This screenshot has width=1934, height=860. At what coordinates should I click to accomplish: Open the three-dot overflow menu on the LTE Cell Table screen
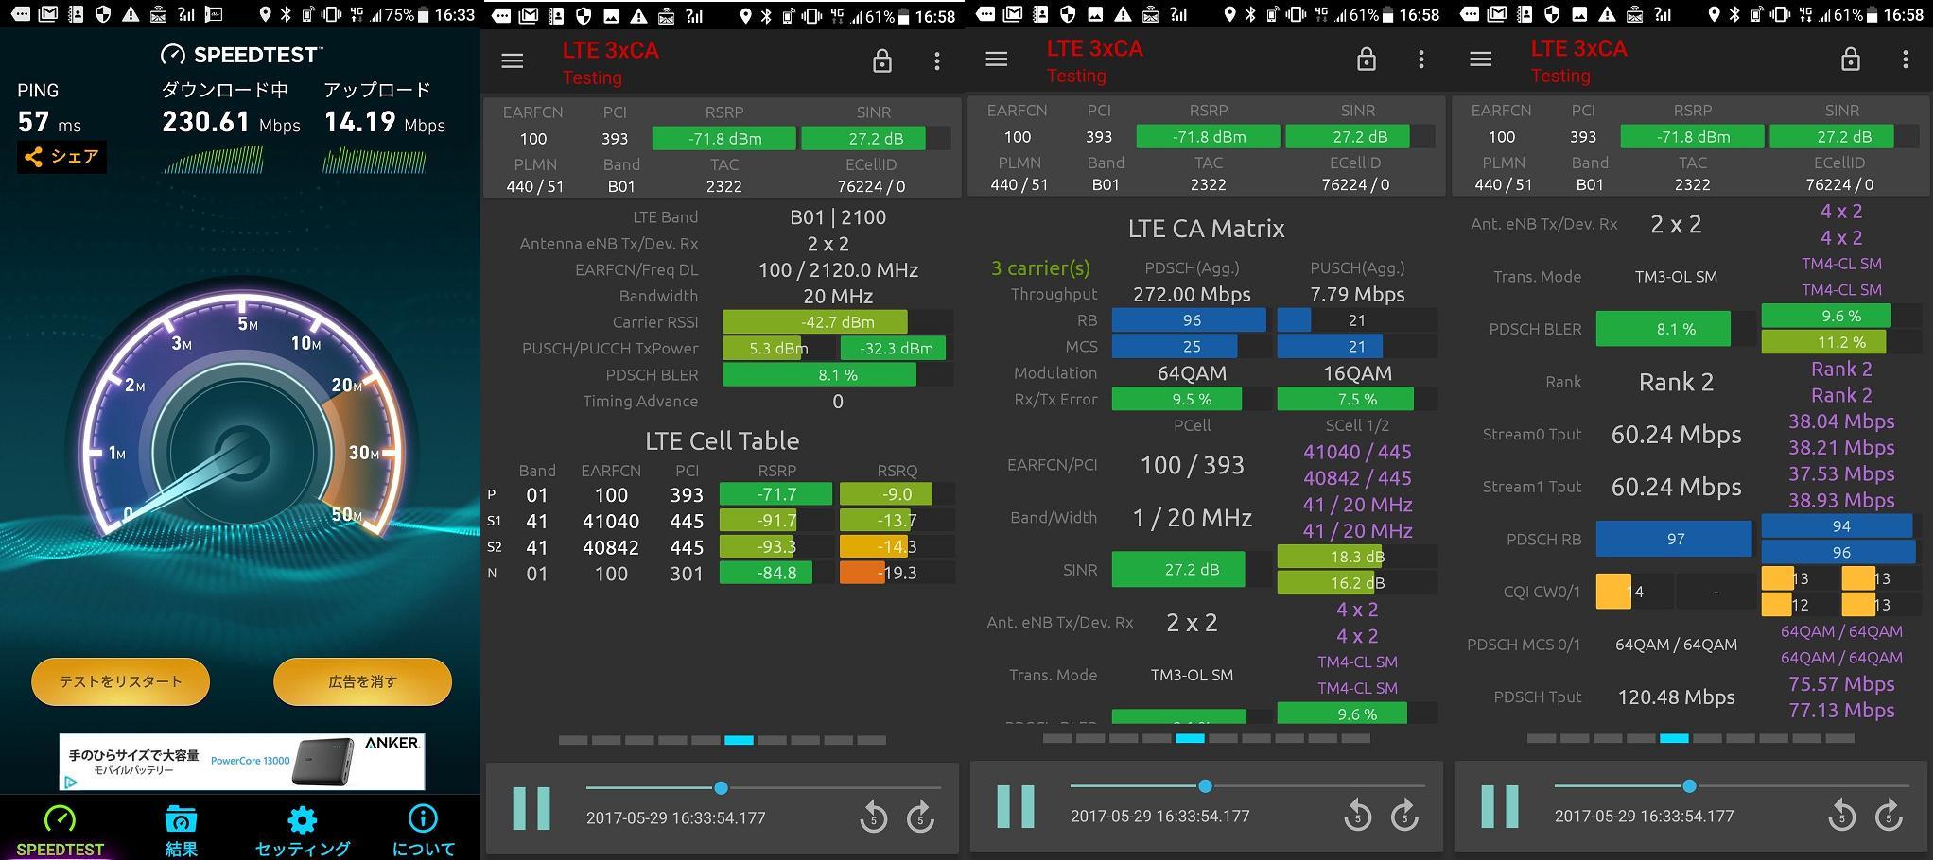937,61
